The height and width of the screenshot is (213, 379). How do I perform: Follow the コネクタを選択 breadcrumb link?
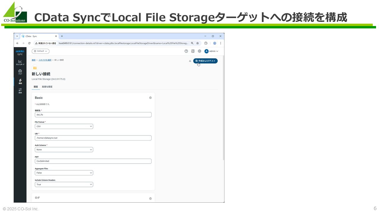(45, 60)
